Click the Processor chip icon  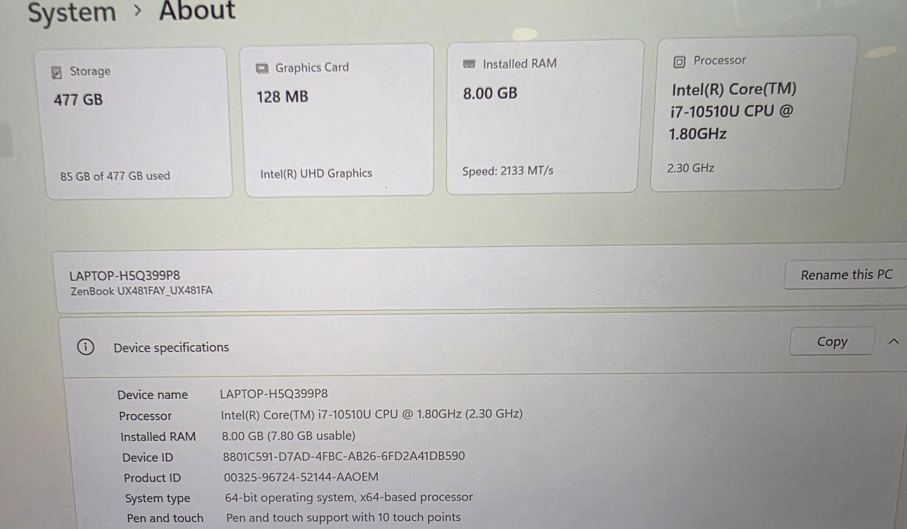(x=679, y=62)
